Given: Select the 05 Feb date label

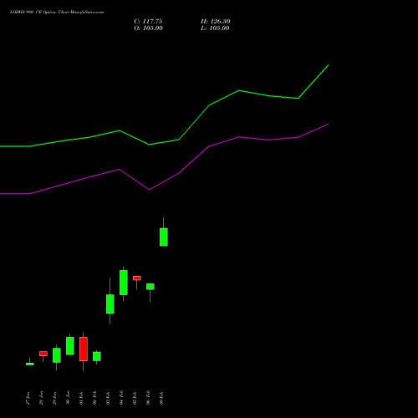Looking at the screenshot, I should point(135,398).
